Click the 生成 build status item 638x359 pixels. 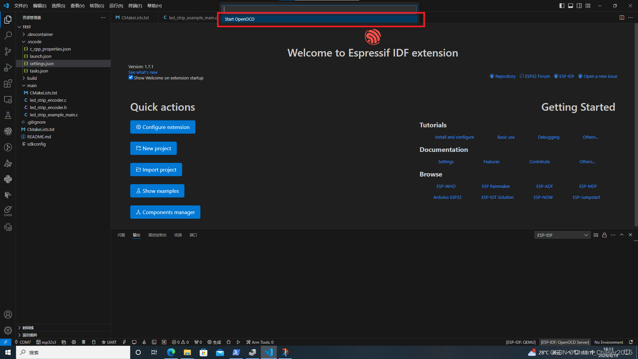pos(214,342)
